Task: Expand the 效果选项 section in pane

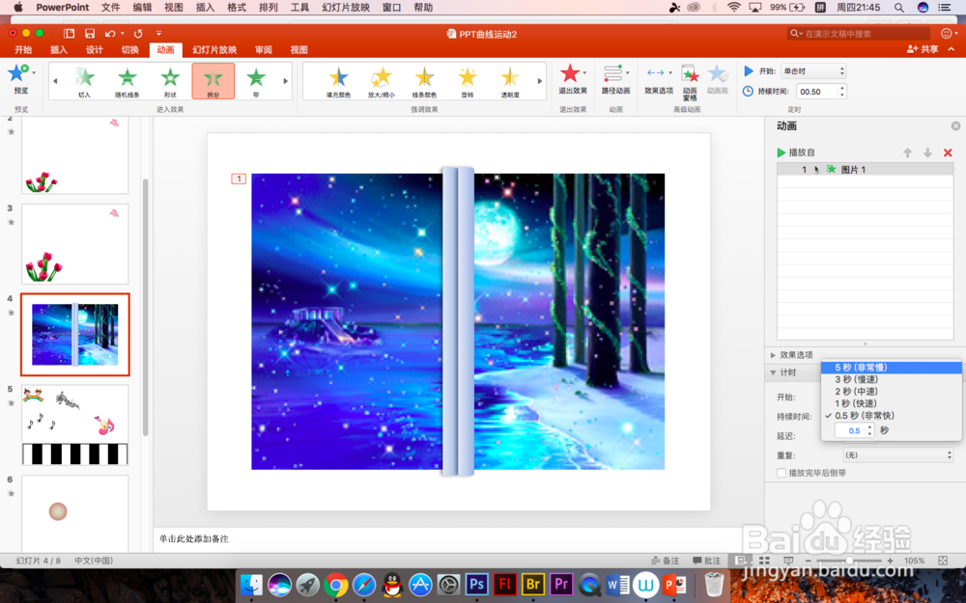Action: pos(773,355)
